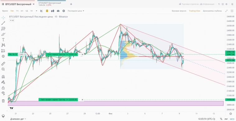The image size is (236, 121).
Task: Open the Fibonacci and pitchfork tools
Action: pyautogui.click(x=3, y=28)
